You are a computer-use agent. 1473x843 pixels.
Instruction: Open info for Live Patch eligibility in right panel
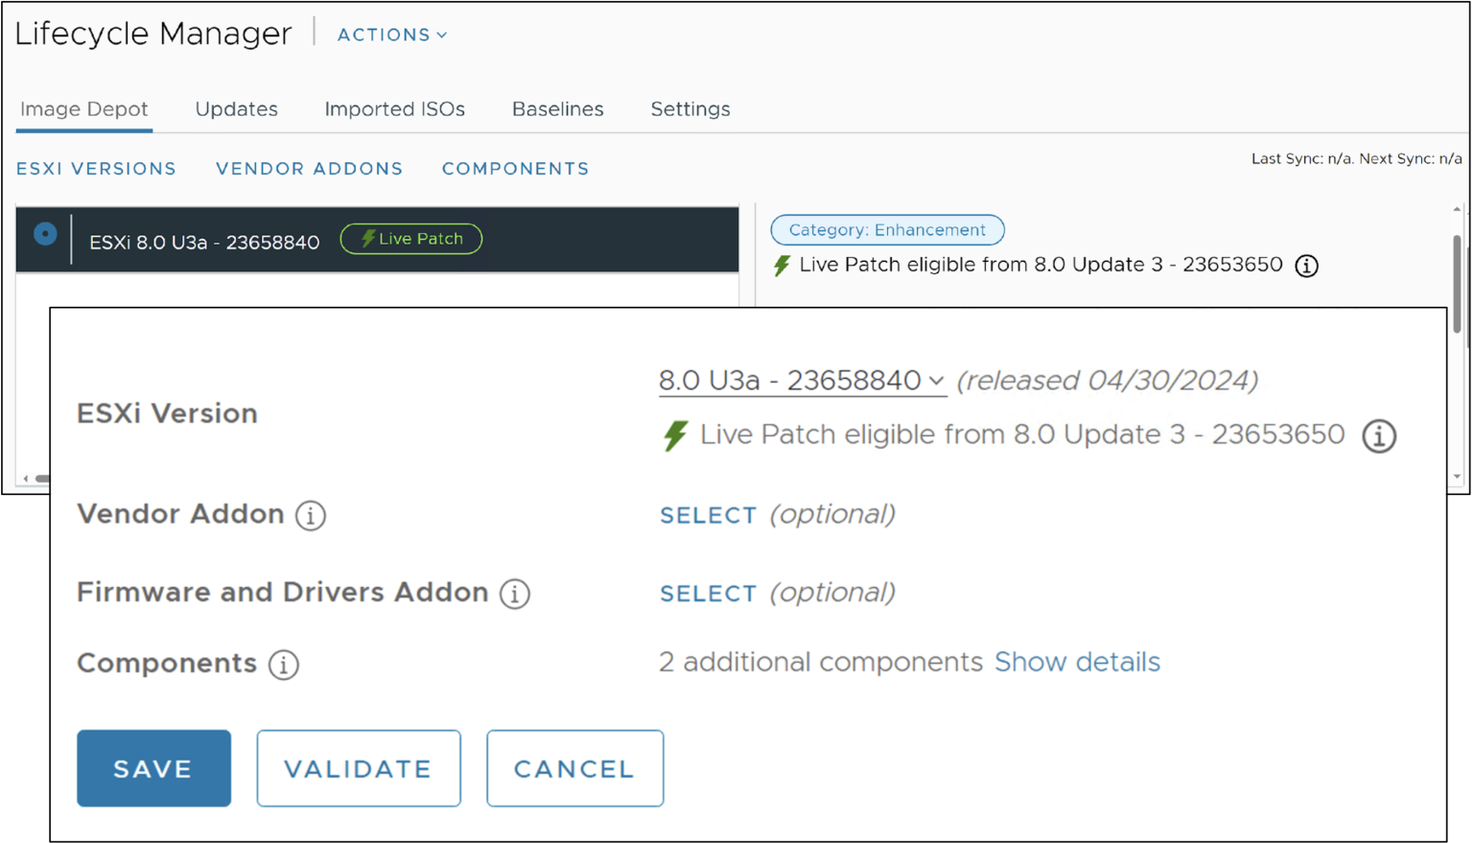(x=1306, y=266)
